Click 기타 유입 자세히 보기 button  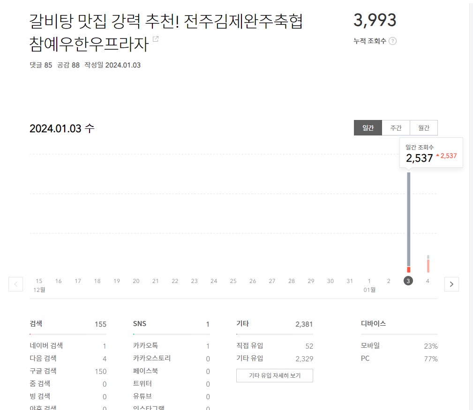point(275,376)
